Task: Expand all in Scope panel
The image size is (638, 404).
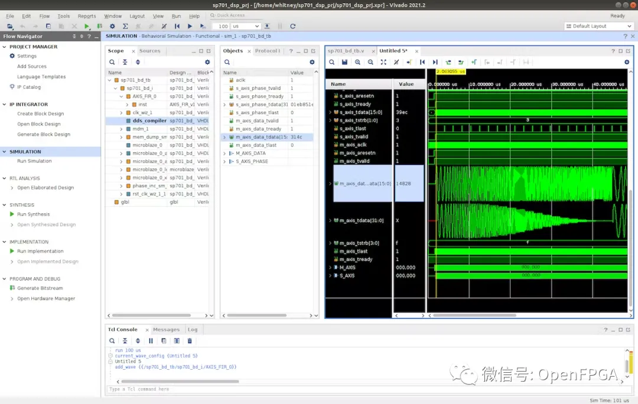Action: (138, 62)
